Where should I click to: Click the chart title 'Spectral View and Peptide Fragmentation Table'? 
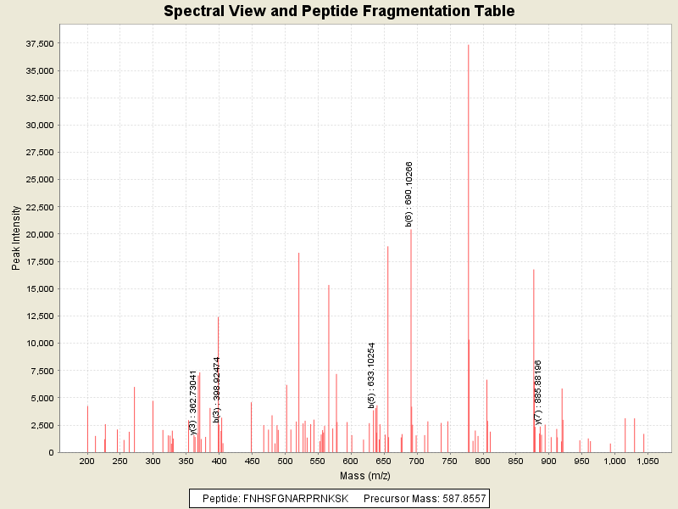pyautogui.click(x=339, y=11)
